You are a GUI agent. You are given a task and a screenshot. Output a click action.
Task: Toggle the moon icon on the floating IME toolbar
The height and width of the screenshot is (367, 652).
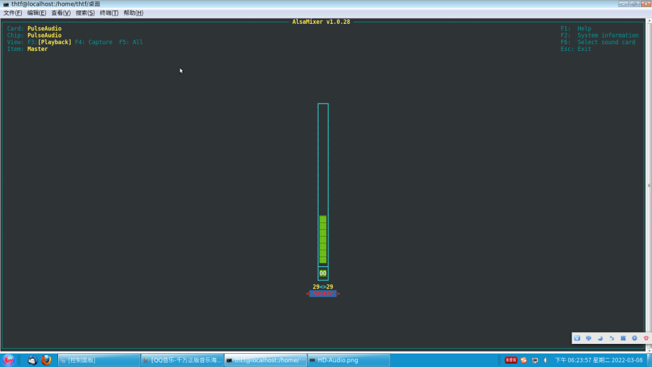pos(600,338)
